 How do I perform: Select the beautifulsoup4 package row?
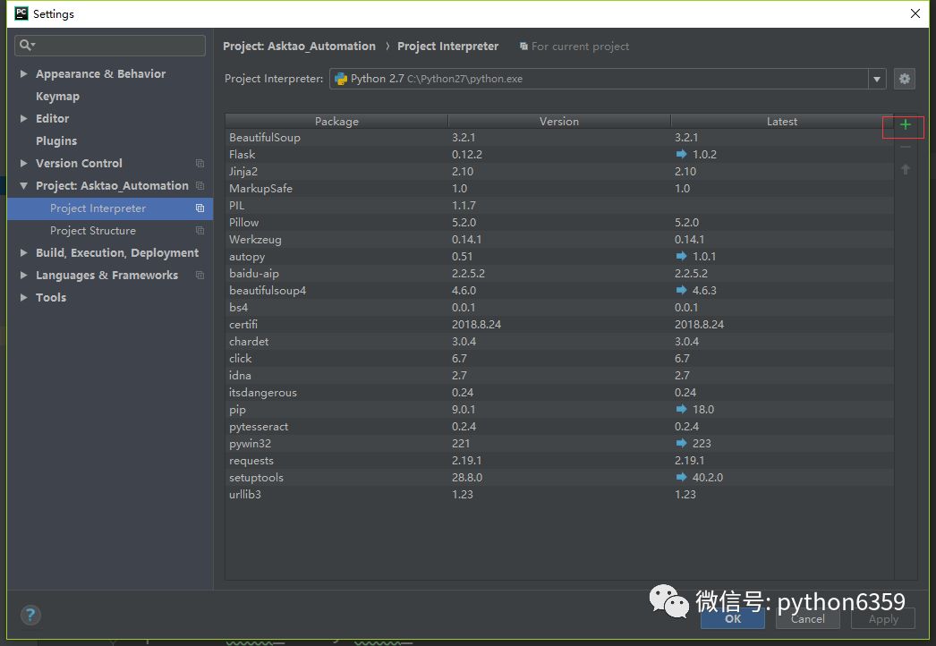pyautogui.click(x=559, y=290)
